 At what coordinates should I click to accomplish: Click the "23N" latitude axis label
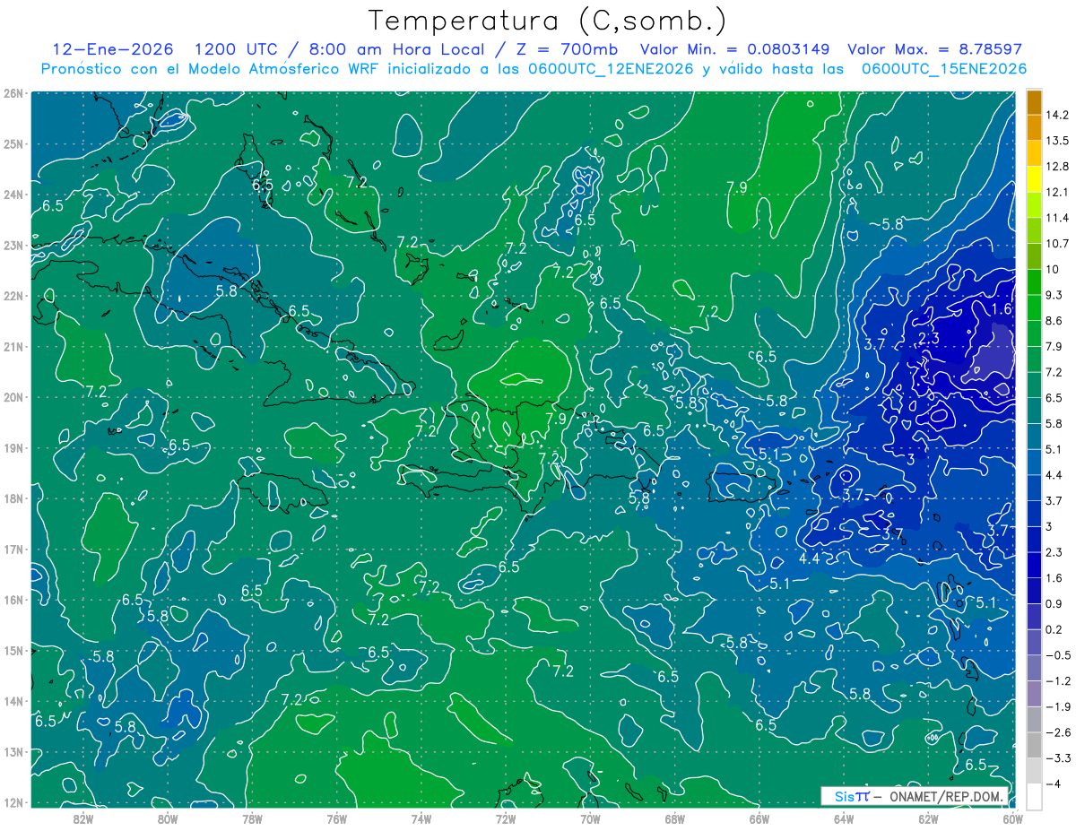(x=13, y=245)
